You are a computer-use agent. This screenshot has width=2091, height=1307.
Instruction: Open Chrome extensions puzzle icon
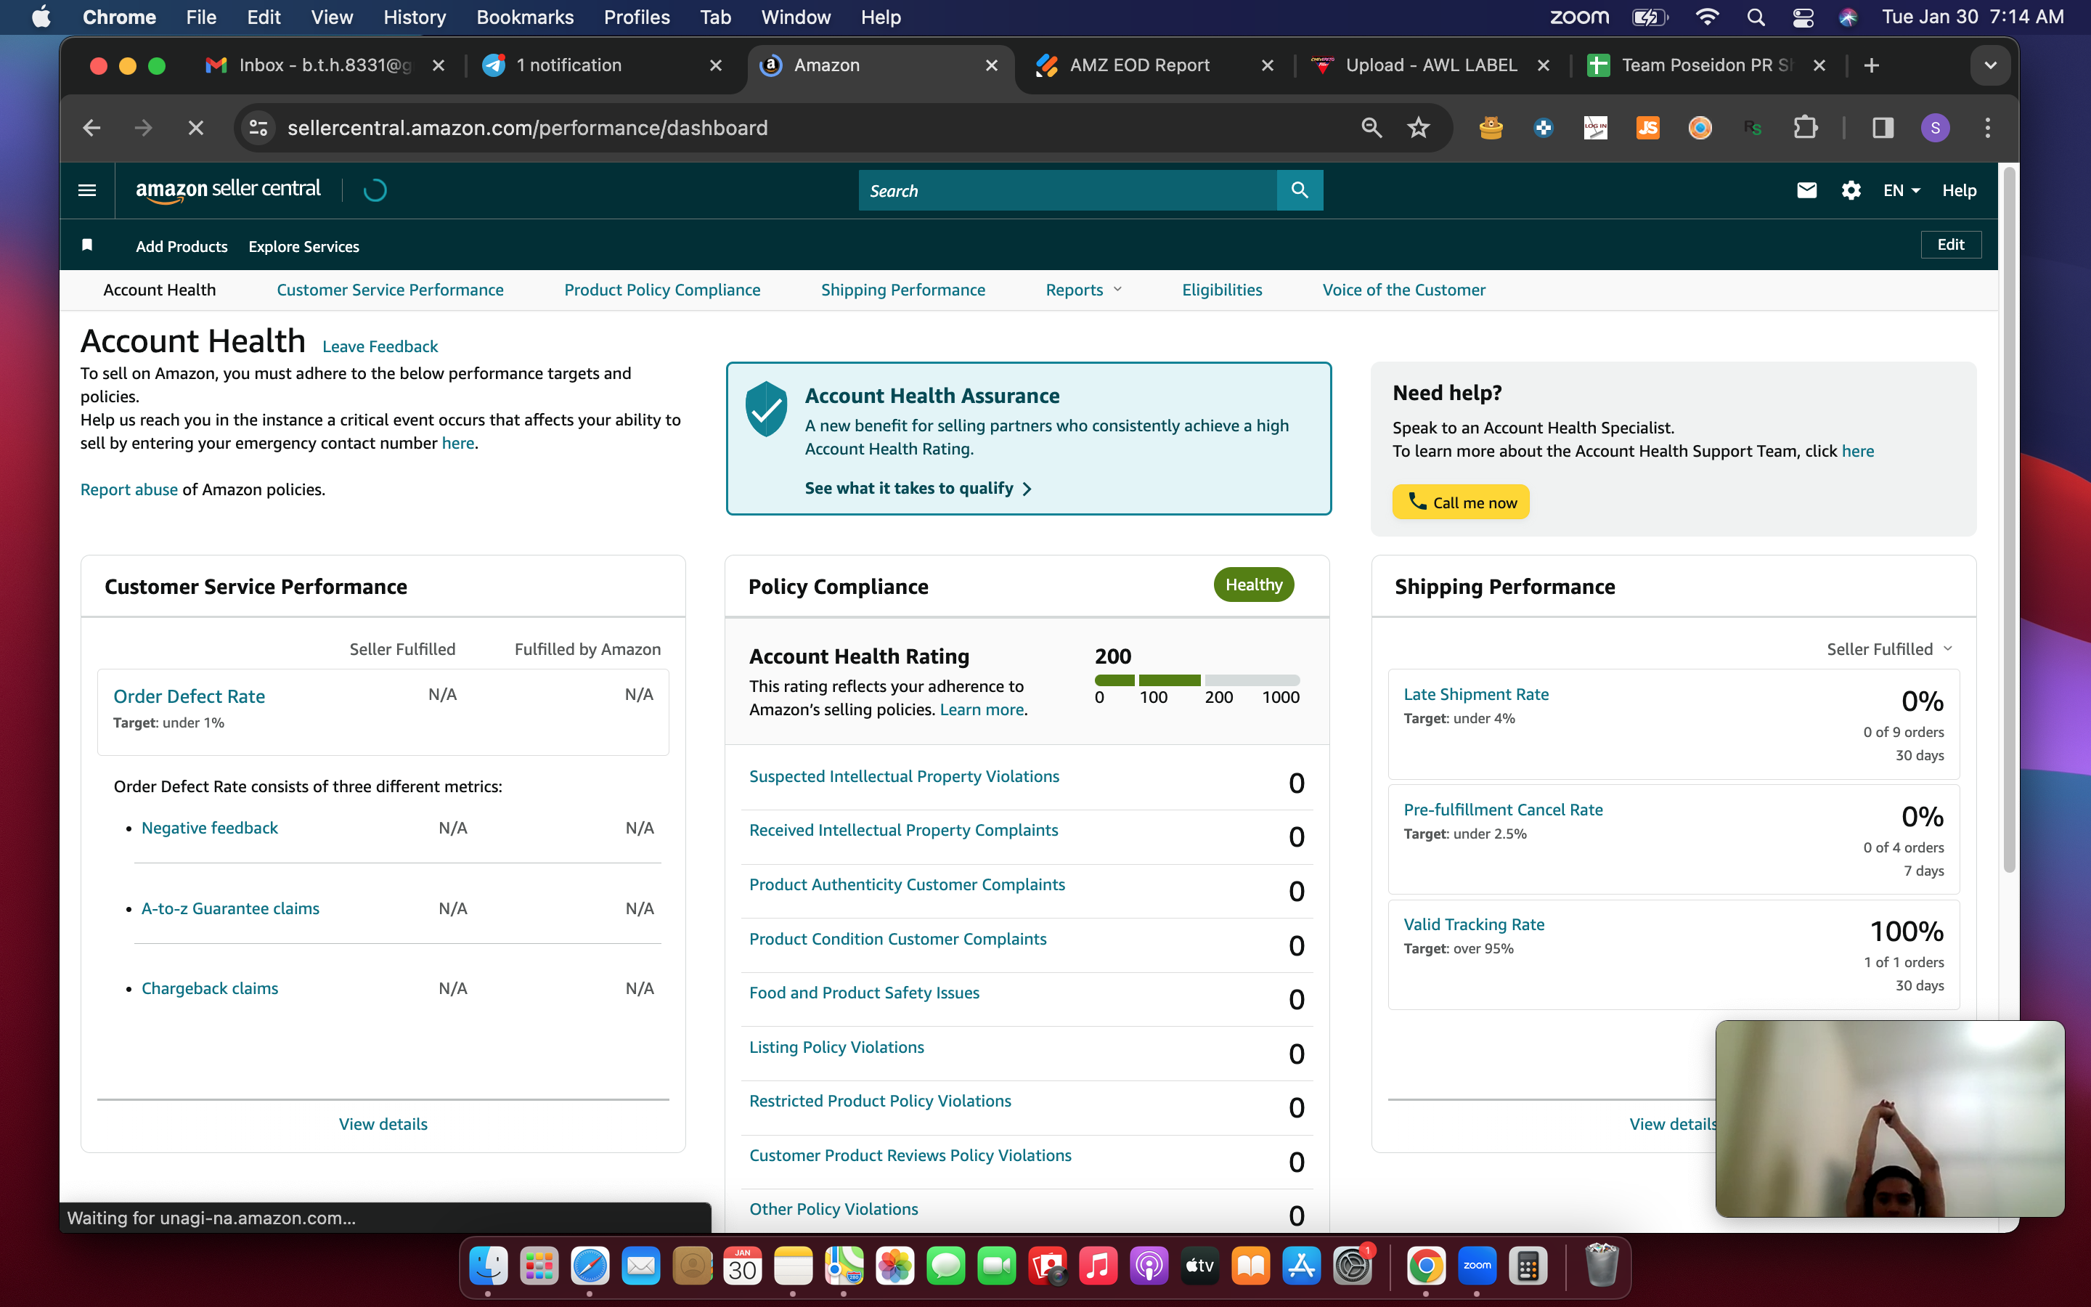pos(1805,128)
